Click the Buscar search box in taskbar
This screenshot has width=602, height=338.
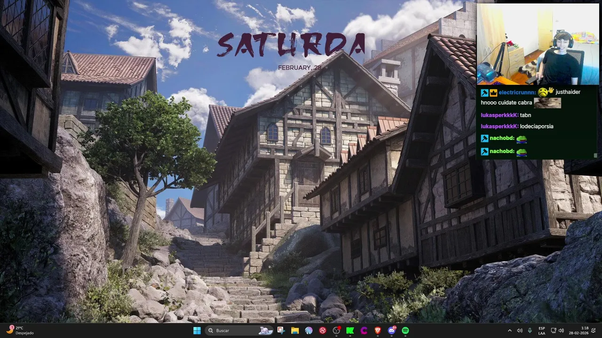coord(239,330)
